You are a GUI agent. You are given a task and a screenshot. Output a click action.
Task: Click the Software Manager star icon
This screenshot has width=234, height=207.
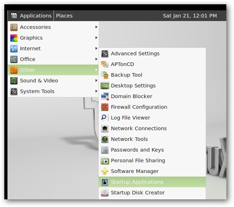coord(105,171)
